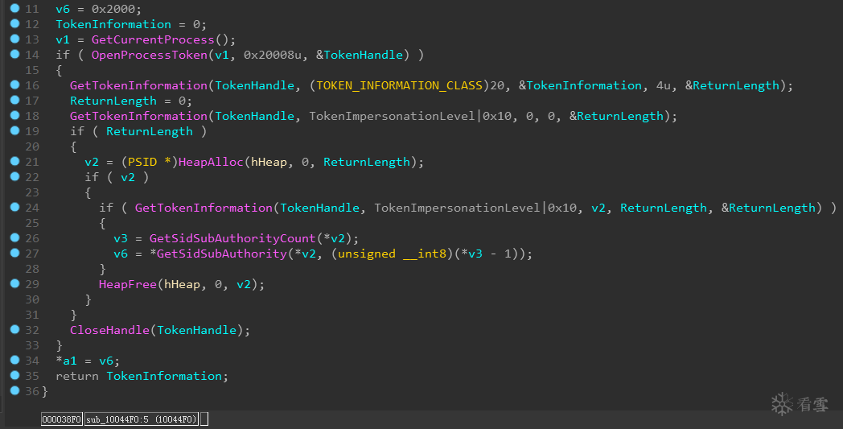Select ReturnLength in line 19 condition
Image resolution: width=843 pixels, height=429 pixels.
[149, 131]
